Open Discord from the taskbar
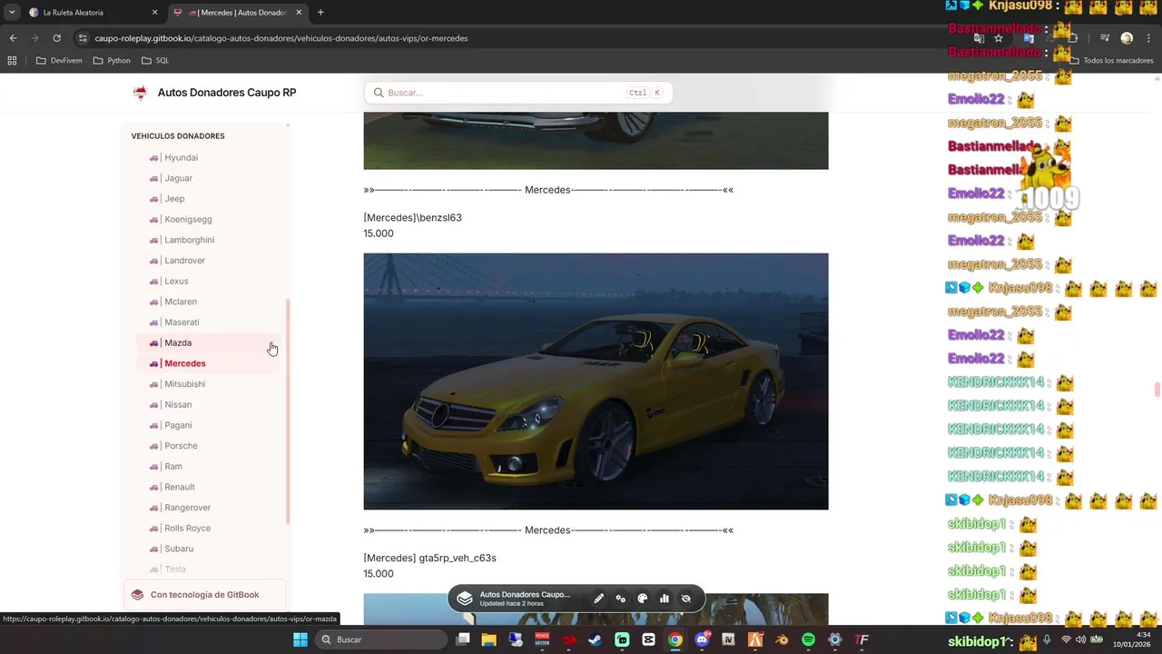The image size is (1162, 654). point(702,639)
